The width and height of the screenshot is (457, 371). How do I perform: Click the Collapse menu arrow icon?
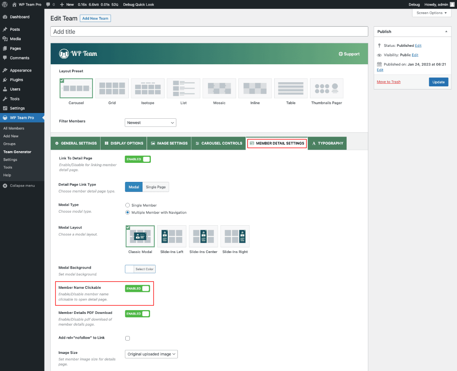5,186
